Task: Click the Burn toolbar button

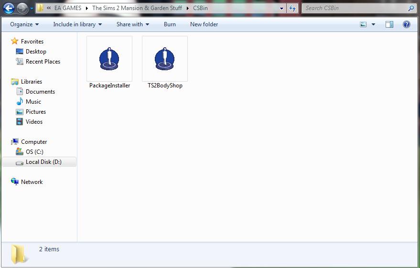Action: point(170,24)
